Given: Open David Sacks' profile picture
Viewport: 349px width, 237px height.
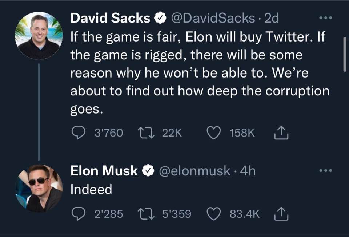Looking at the screenshot, I should 39,36.
